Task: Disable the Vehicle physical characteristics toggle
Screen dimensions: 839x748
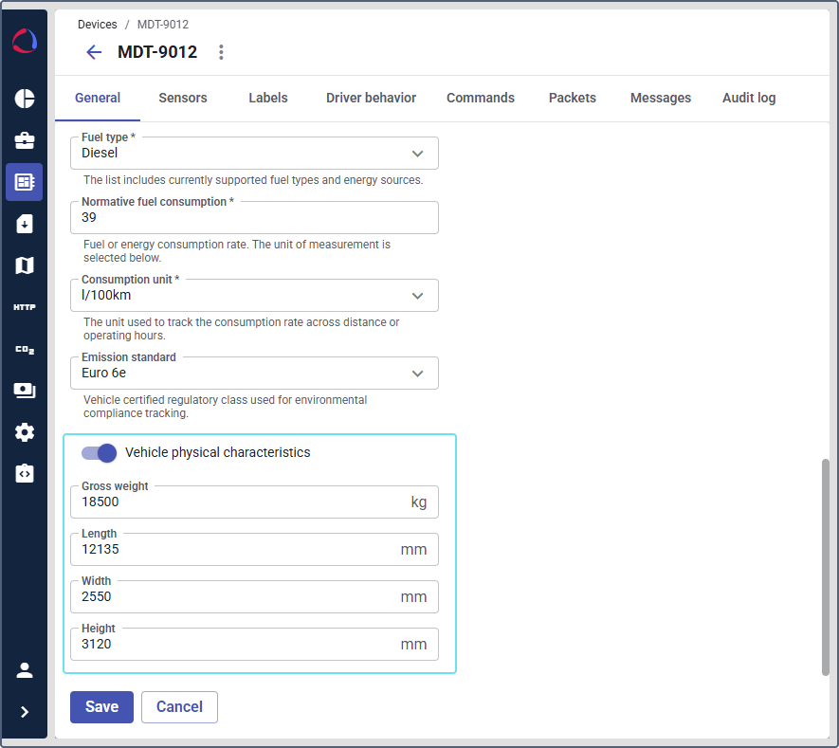Action: [99, 453]
